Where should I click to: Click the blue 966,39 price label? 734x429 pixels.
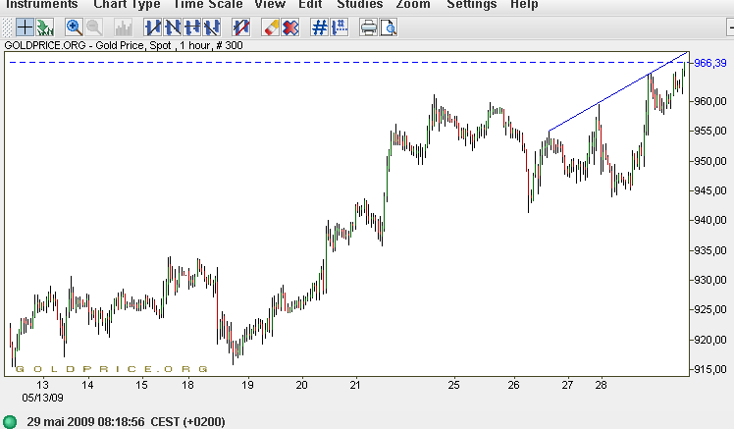[x=709, y=63]
